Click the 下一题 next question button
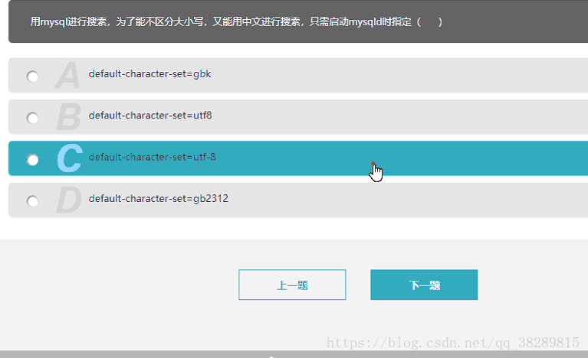Viewport: 588px width, 358px height. 424,285
